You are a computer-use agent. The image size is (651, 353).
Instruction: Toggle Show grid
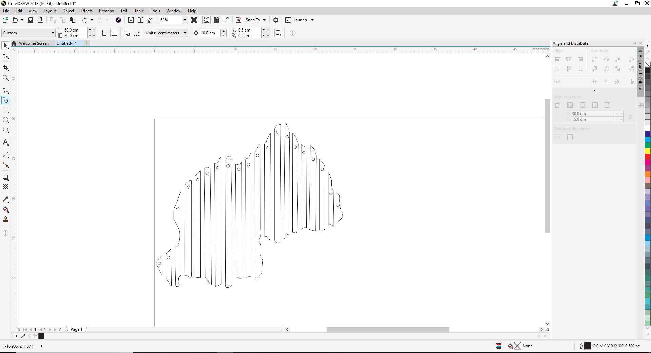[216, 20]
